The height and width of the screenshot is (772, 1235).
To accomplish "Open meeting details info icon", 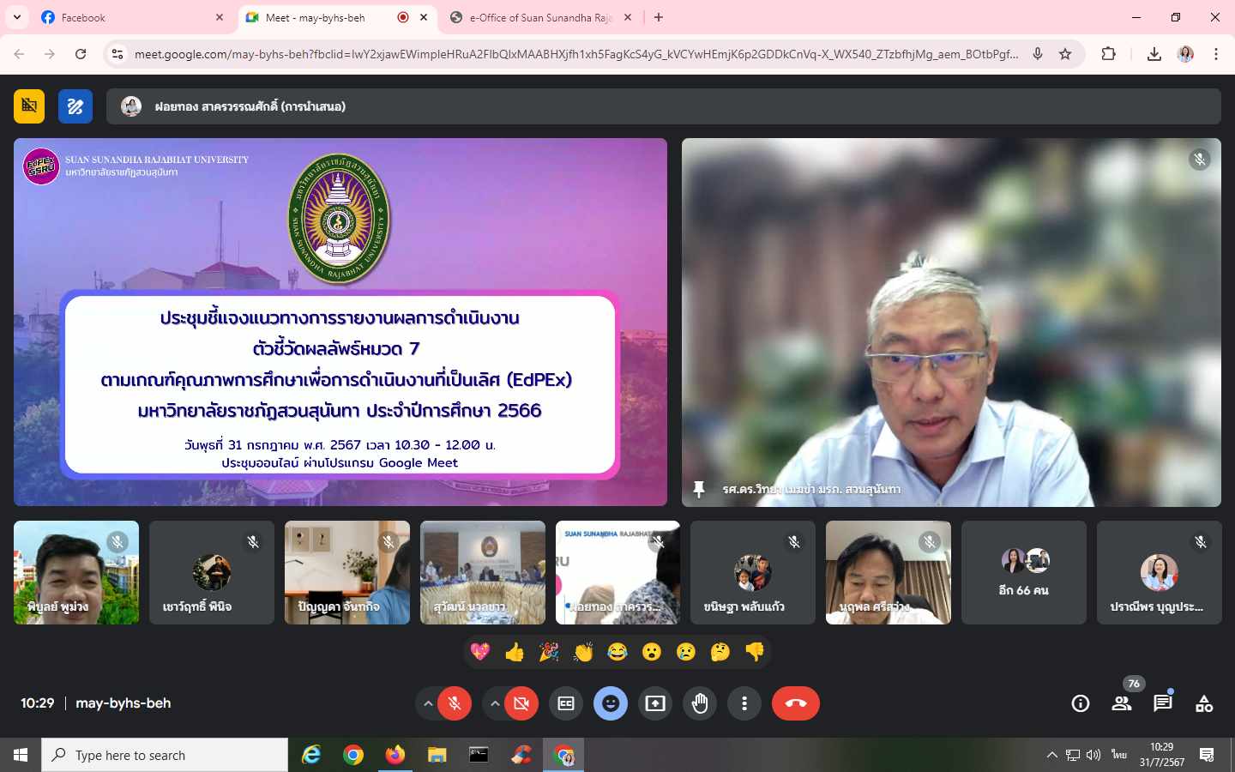I will point(1081,703).
